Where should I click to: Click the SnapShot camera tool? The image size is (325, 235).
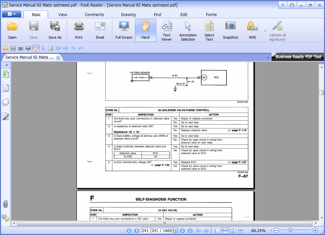pos(230,30)
